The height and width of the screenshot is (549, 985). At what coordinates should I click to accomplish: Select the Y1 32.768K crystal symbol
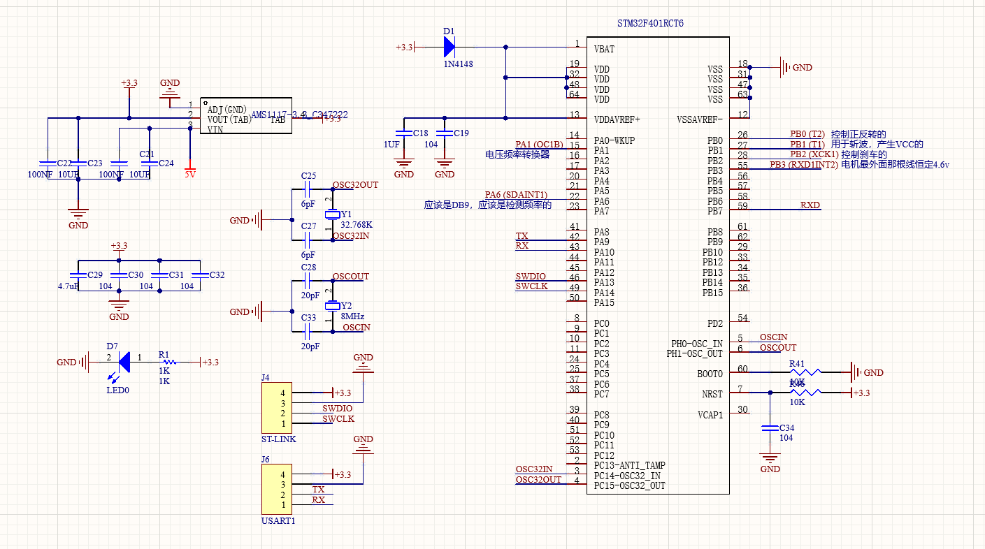[333, 214]
